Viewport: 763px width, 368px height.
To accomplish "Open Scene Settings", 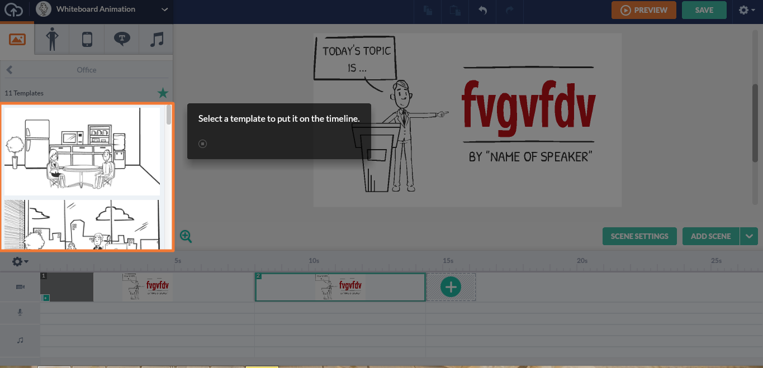I will coord(639,236).
